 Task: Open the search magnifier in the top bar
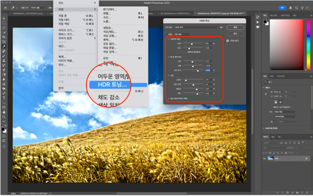[296, 8]
